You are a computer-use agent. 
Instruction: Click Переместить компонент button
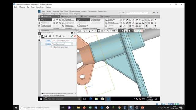(x=82, y=26)
